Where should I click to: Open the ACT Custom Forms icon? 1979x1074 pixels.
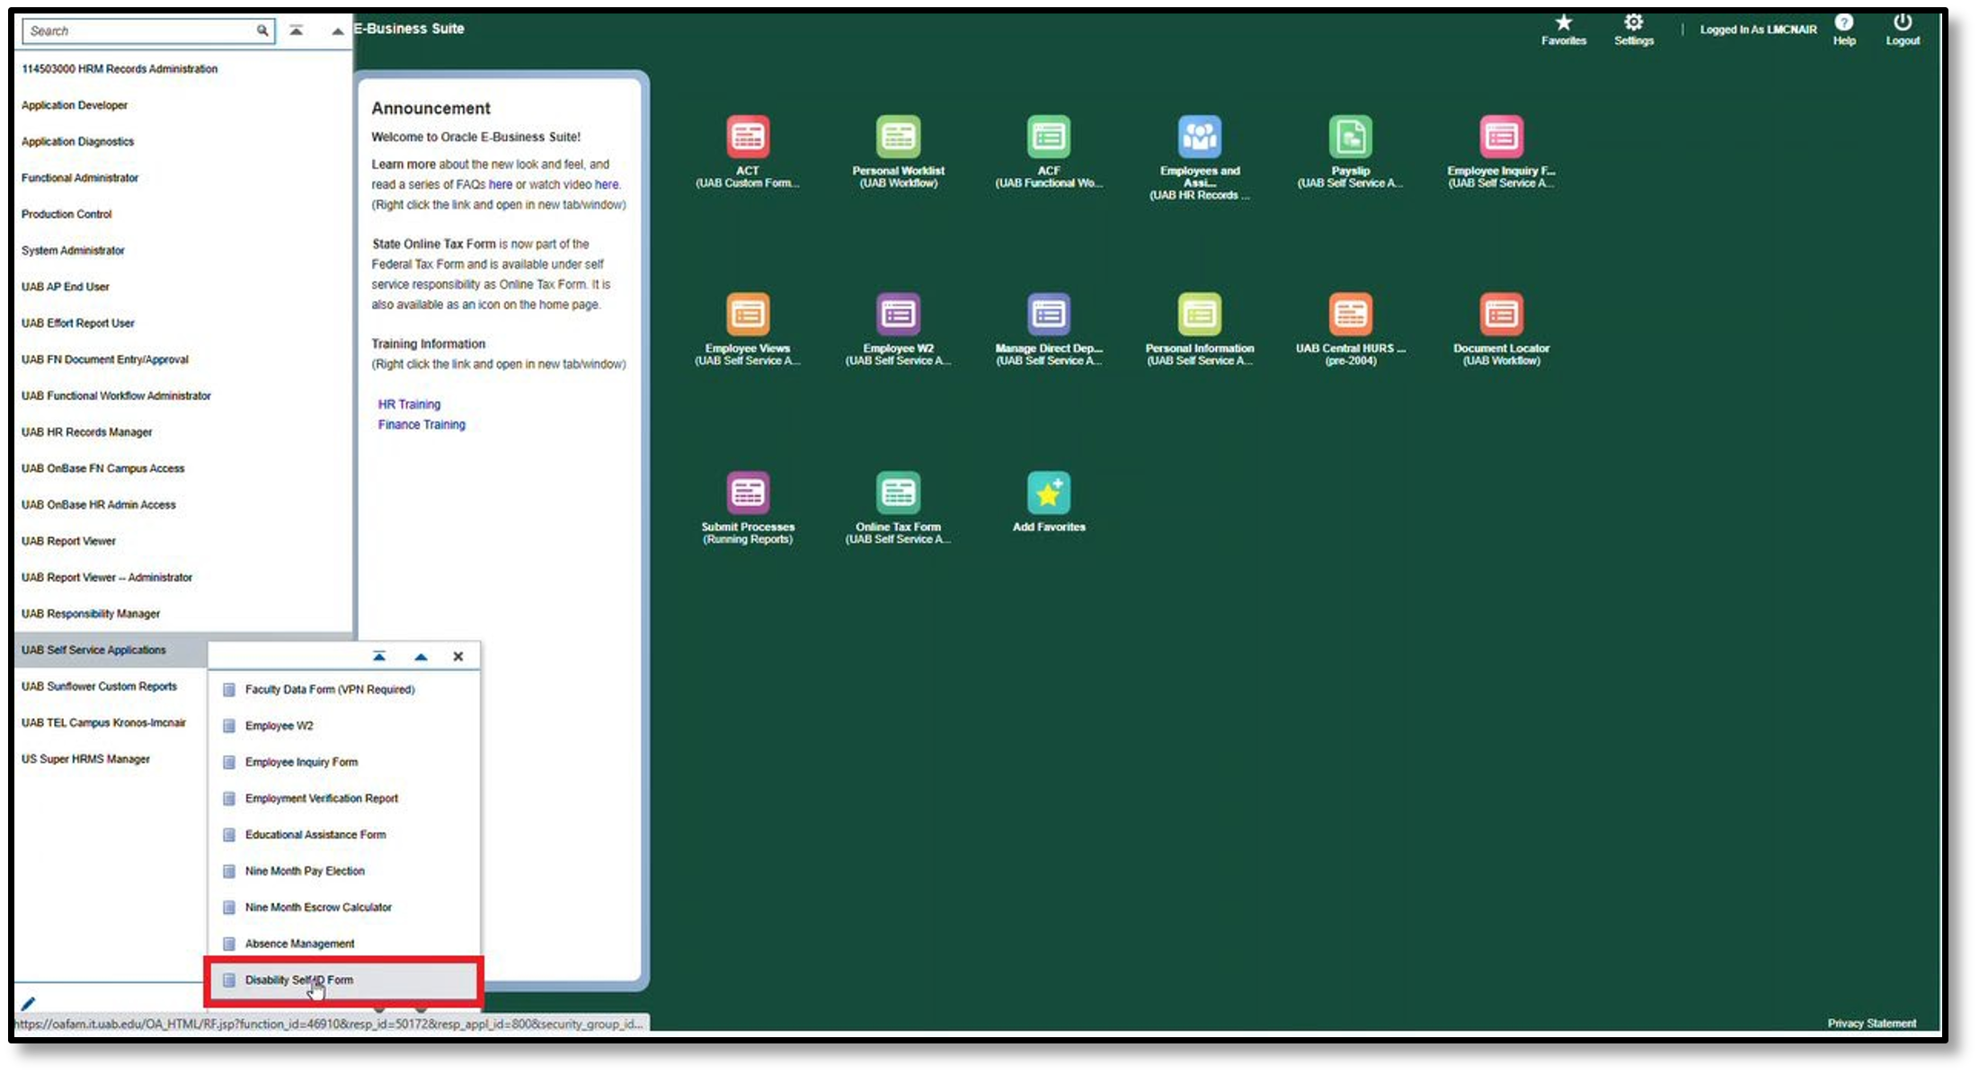[x=747, y=137]
